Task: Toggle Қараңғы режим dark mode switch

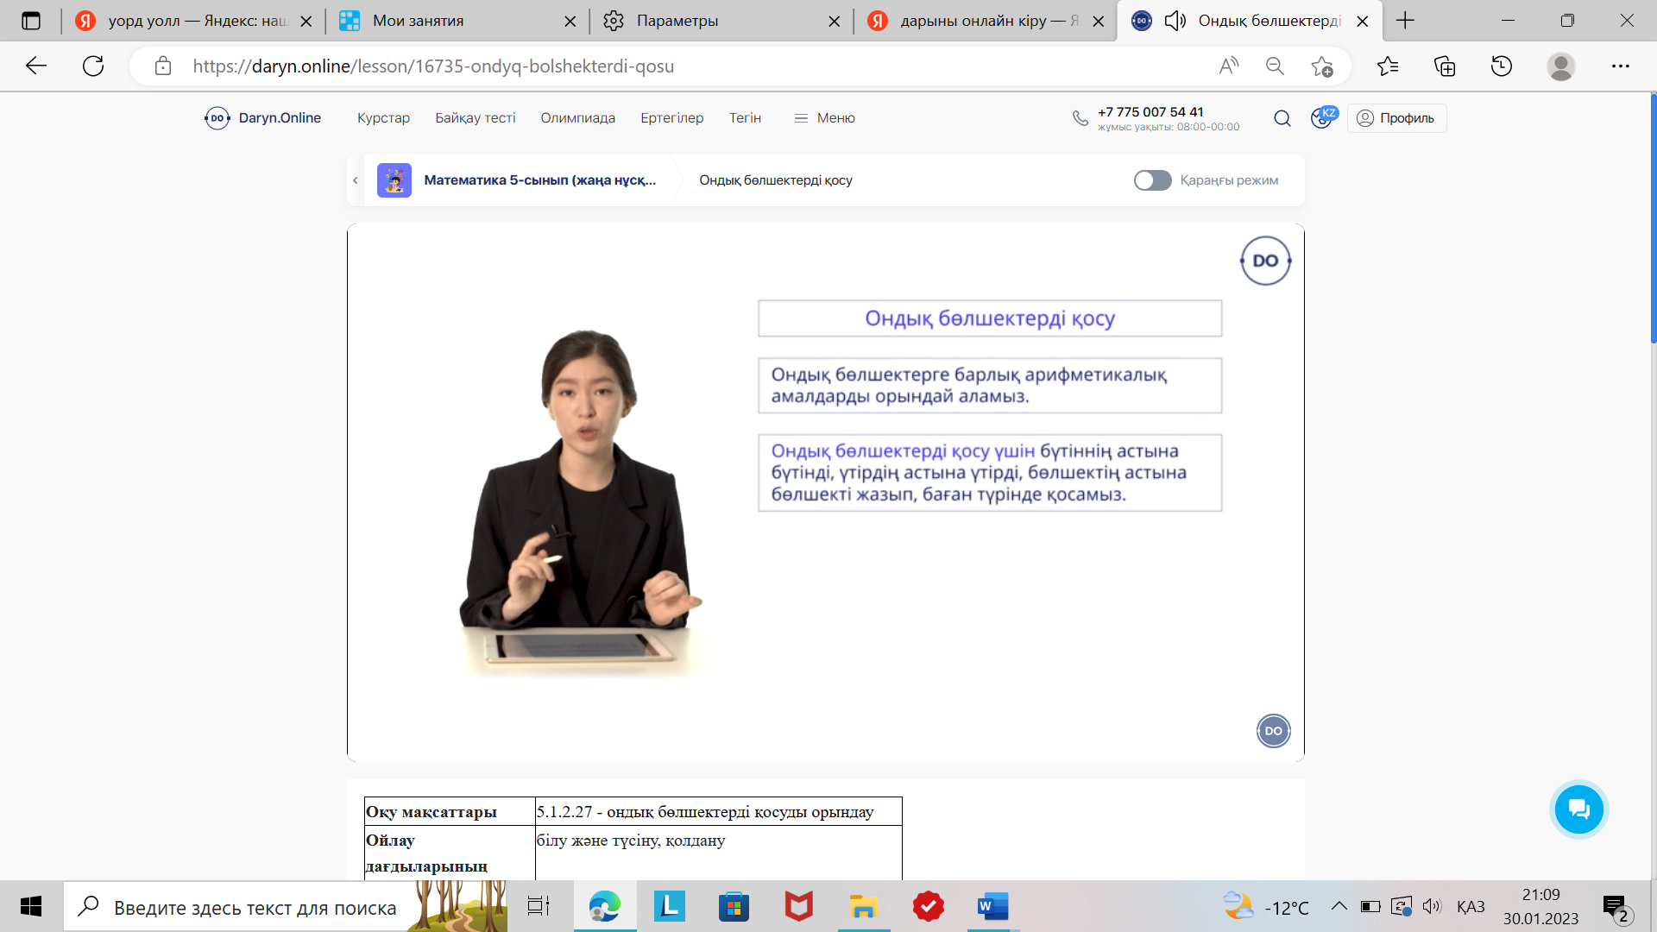Action: pyautogui.click(x=1152, y=180)
